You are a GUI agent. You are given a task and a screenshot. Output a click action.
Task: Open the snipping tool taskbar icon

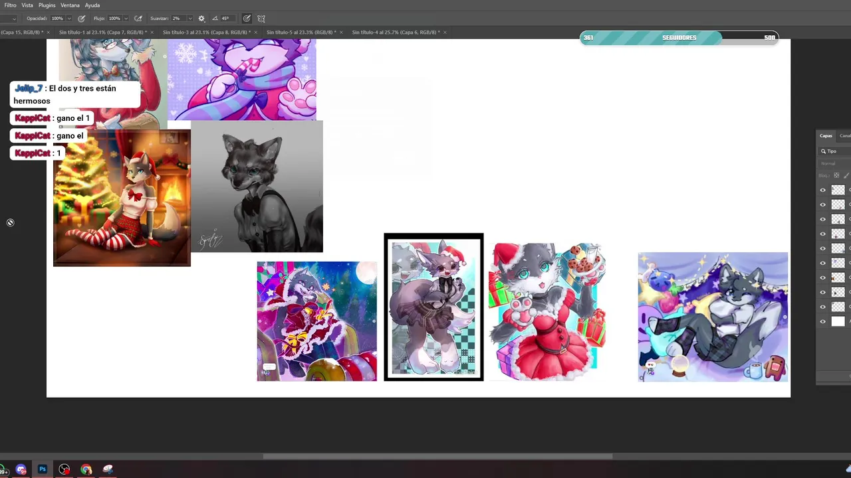pos(108,469)
